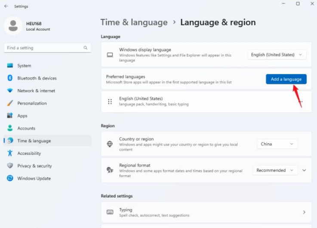This screenshot has width=317, height=228.
Task: Open the Windows display language dropdown
Action: click(277, 55)
